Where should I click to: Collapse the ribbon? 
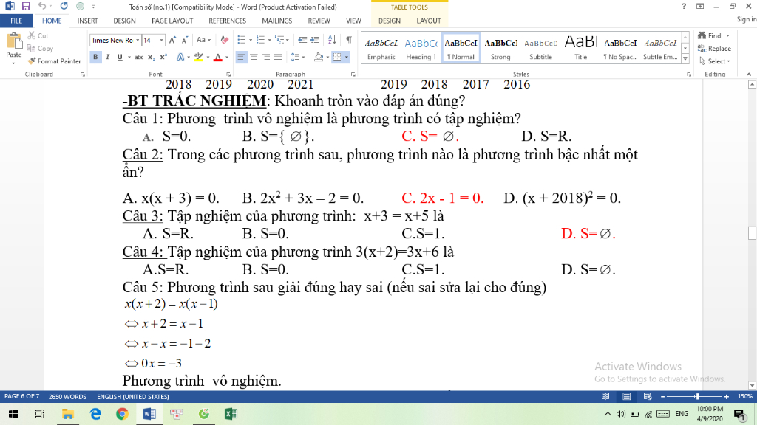tap(749, 75)
